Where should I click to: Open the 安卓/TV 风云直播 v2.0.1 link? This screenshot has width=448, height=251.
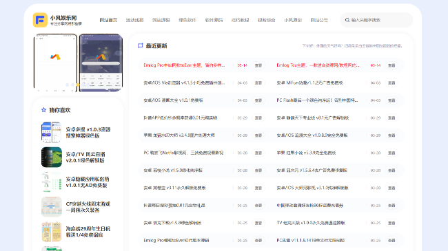85,157
